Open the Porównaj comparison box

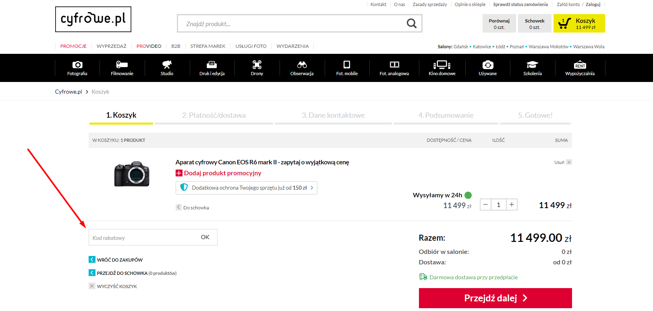point(499,23)
